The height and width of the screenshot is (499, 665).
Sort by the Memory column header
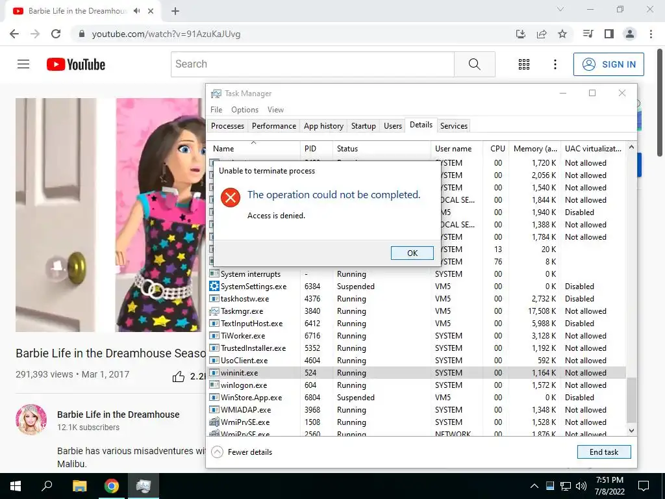(535, 149)
